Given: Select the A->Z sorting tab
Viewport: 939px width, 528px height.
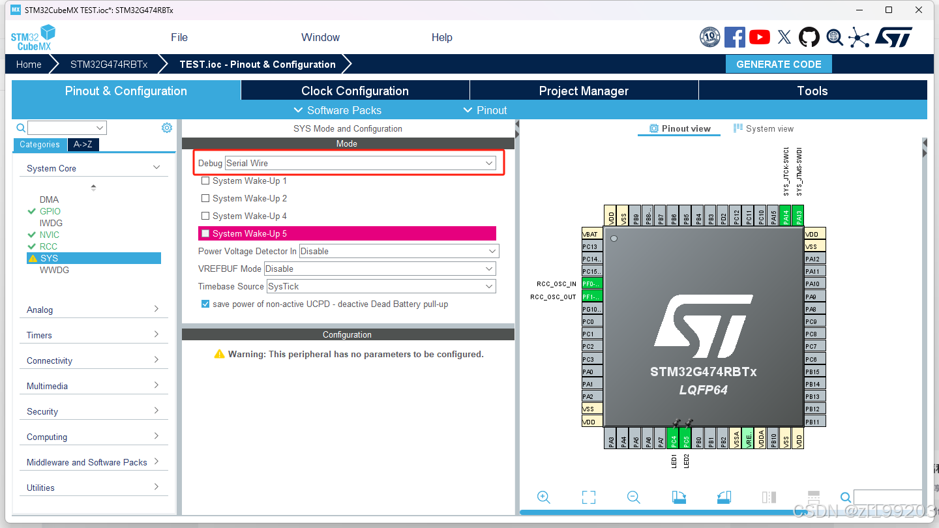Looking at the screenshot, I should (x=83, y=145).
